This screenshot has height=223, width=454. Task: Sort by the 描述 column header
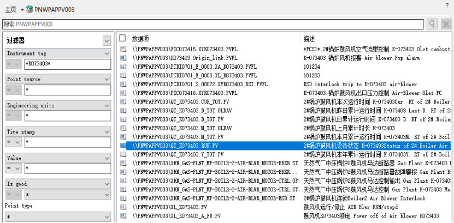point(309,38)
